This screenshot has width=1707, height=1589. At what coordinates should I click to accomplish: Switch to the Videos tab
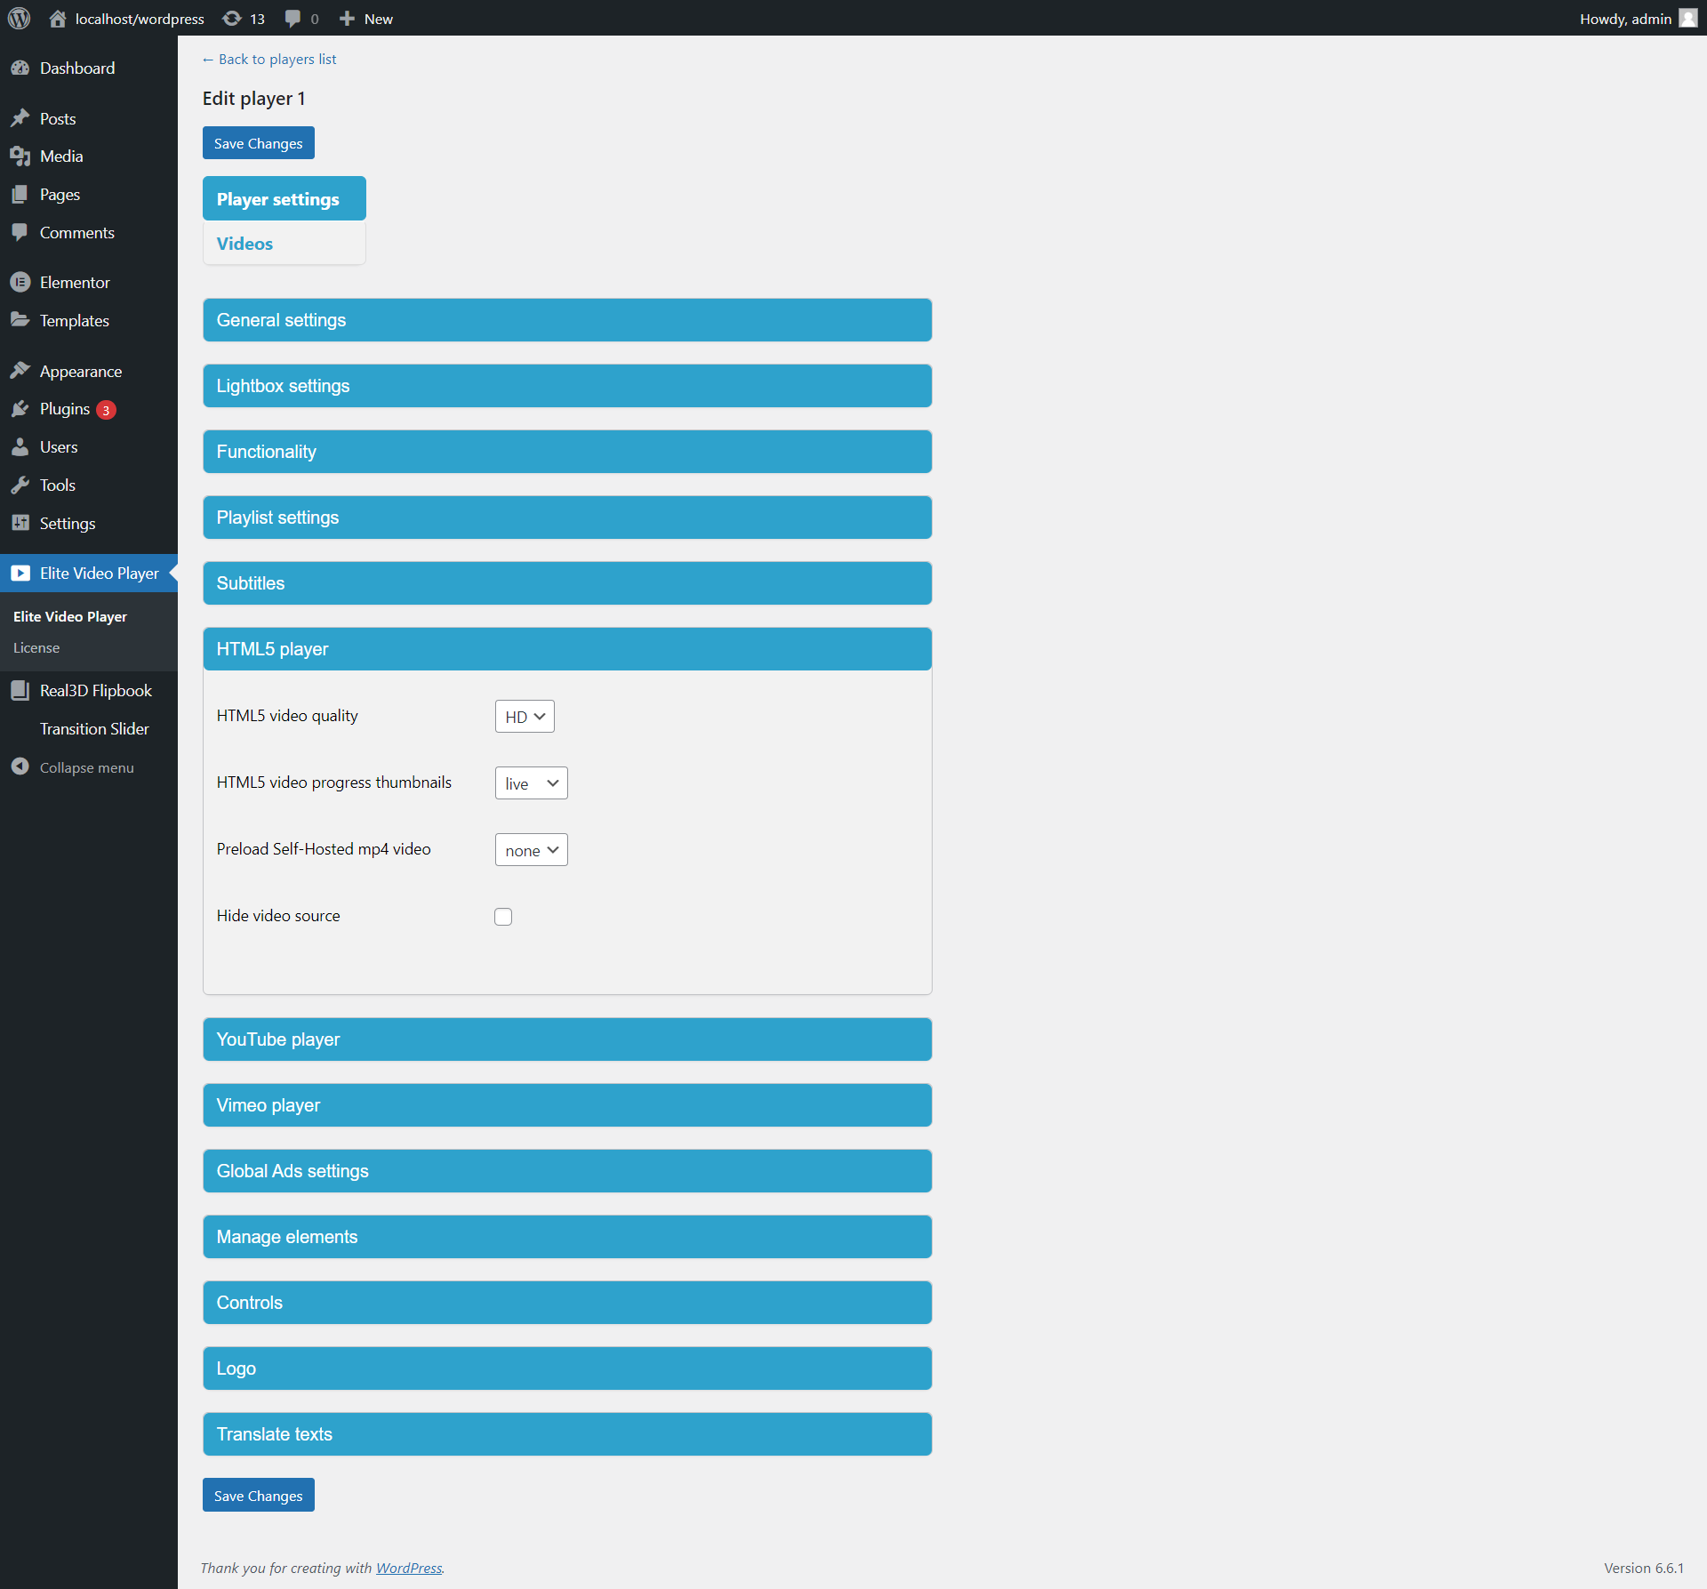(245, 244)
